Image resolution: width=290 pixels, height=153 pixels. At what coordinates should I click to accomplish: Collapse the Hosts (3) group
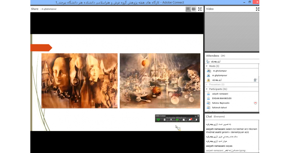pos(207,66)
